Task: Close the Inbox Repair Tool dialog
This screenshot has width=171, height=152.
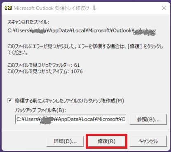Action: pos(164,8)
